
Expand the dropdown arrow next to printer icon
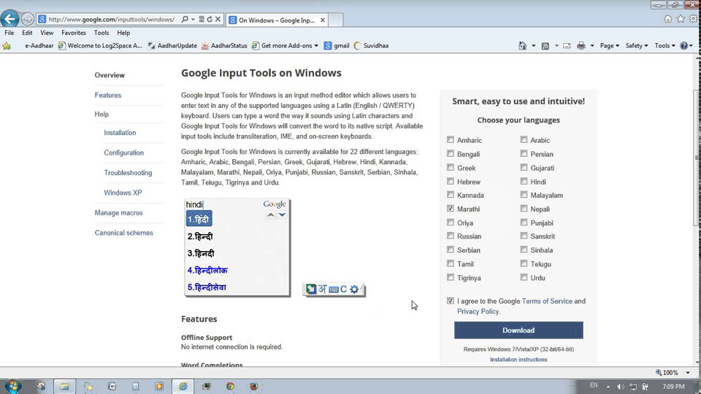592,45
